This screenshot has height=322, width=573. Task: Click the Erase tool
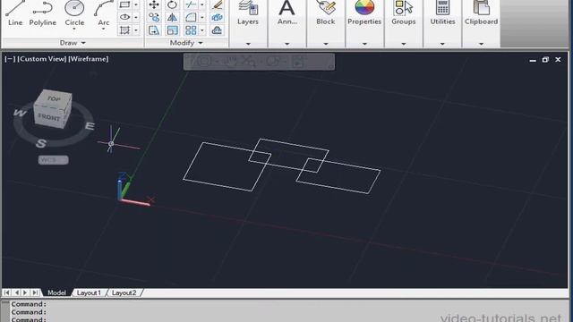[x=217, y=4]
